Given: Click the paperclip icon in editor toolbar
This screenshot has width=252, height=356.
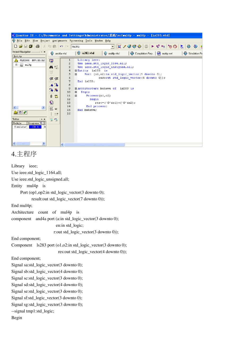Looking at the screenshot, I should click(51, 96).
